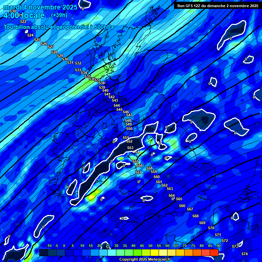Click the orange 75 legend swatch
Viewport: 262px width, 262px height.
coord(197,252)
